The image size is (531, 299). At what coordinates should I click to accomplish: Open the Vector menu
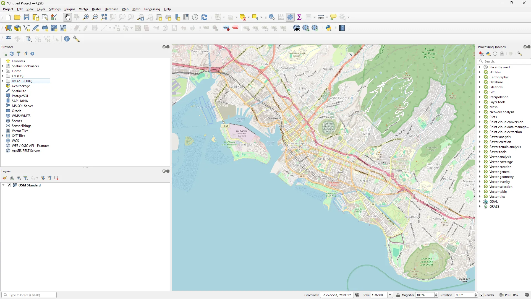pyautogui.click(x=83, y=9)
